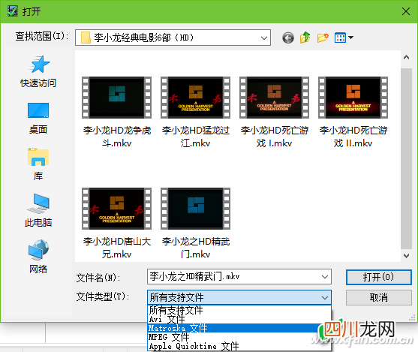This screenshot has width=418, height=352.
Task: Choose 所有支持文件 in file type list
Action: [x=239, y=310]
